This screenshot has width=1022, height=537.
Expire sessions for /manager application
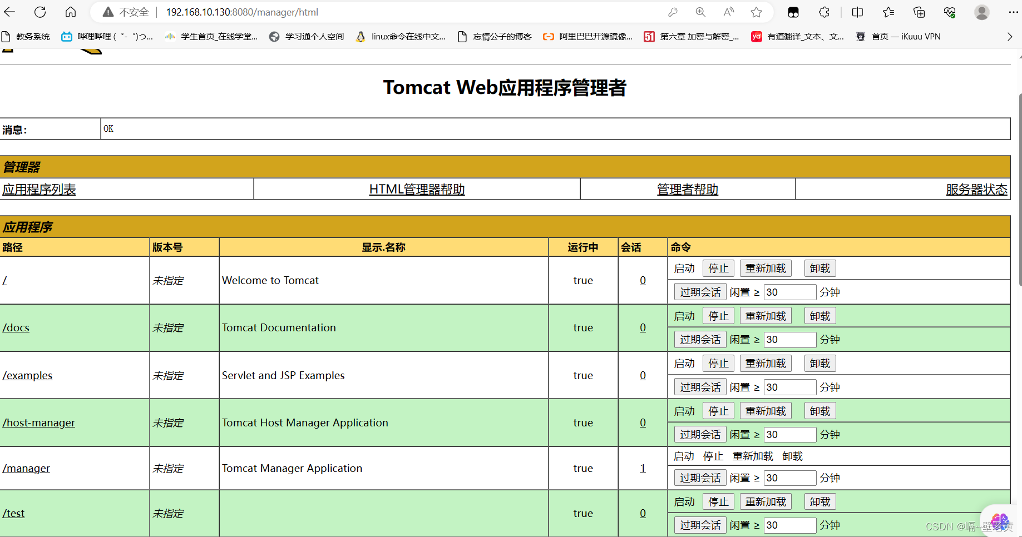click(x=700, y=478)
